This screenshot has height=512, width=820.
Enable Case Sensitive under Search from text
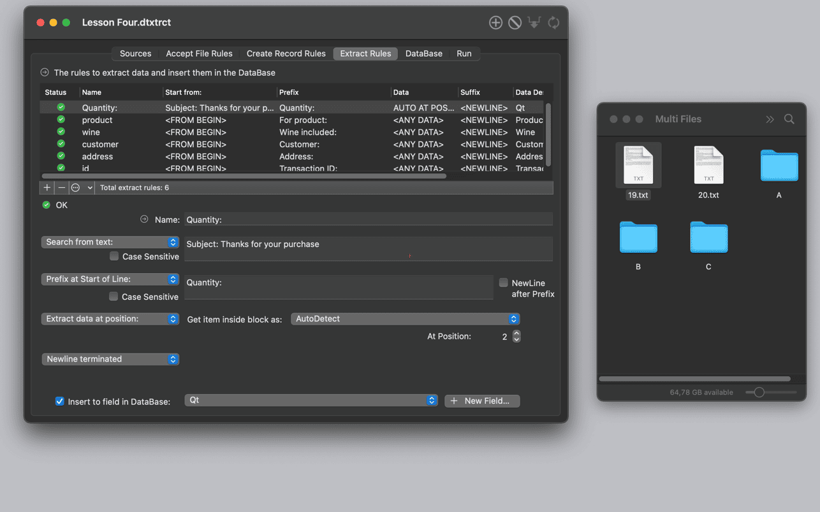114,256
